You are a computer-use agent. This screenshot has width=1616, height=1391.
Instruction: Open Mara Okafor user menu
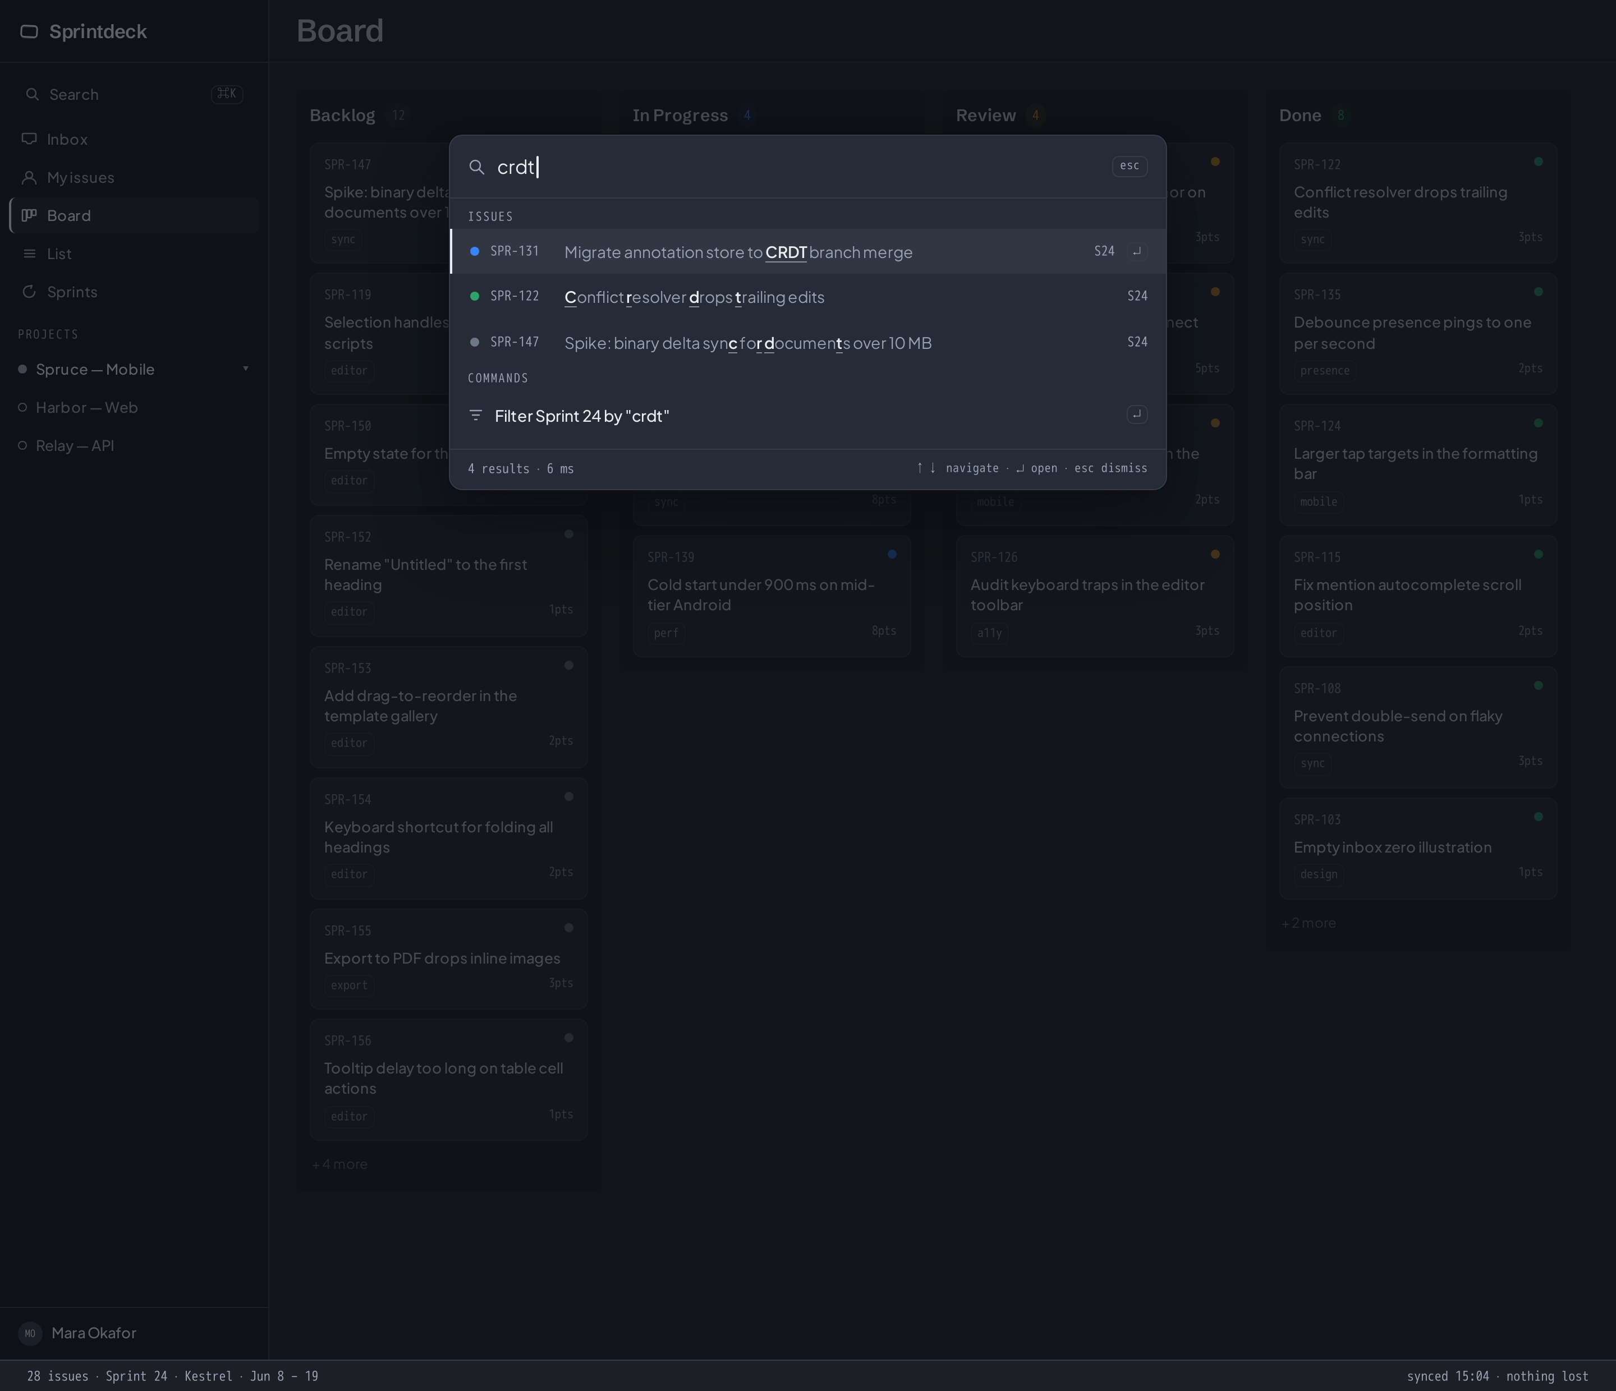click(134, 1333)
